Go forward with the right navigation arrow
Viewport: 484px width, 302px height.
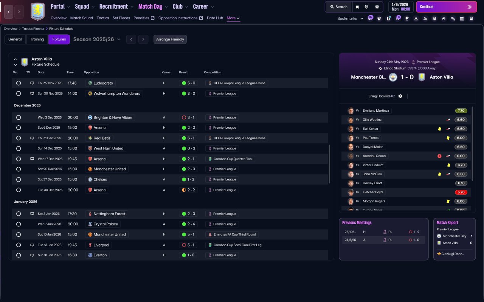pyautogui.click(x=19, y=12)
